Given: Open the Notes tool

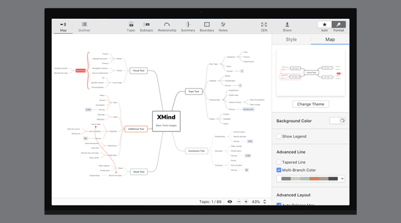Looking at the screenshot, I should tap(223, 27).
